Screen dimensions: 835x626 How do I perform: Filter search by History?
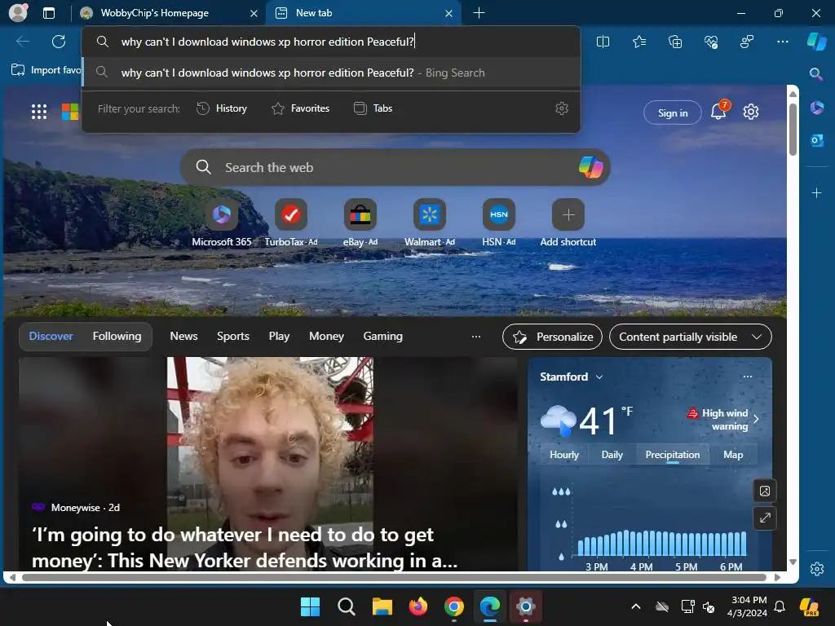(x=222, y=108)
